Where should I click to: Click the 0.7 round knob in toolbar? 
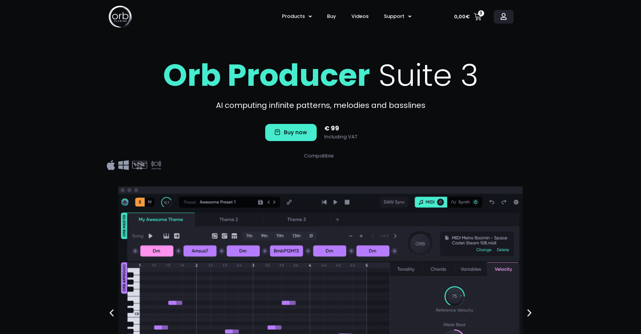point(166,202)
